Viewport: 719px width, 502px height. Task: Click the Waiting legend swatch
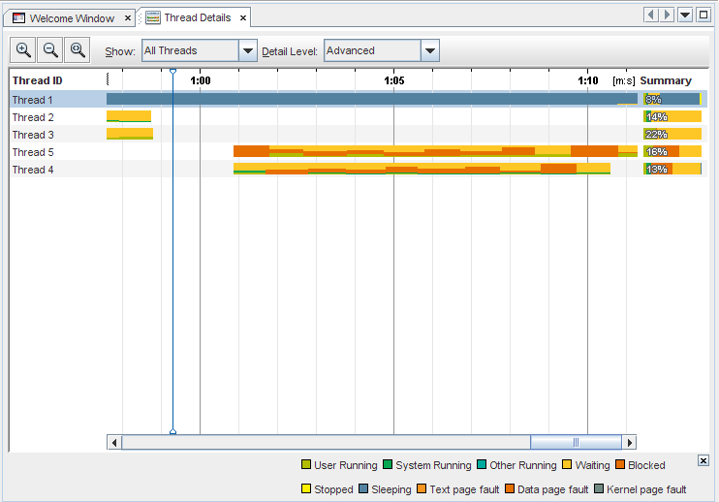[x=567, y=464]
